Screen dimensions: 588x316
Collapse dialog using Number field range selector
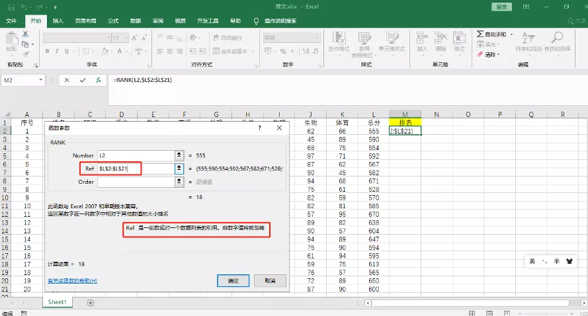pos(179,155)
